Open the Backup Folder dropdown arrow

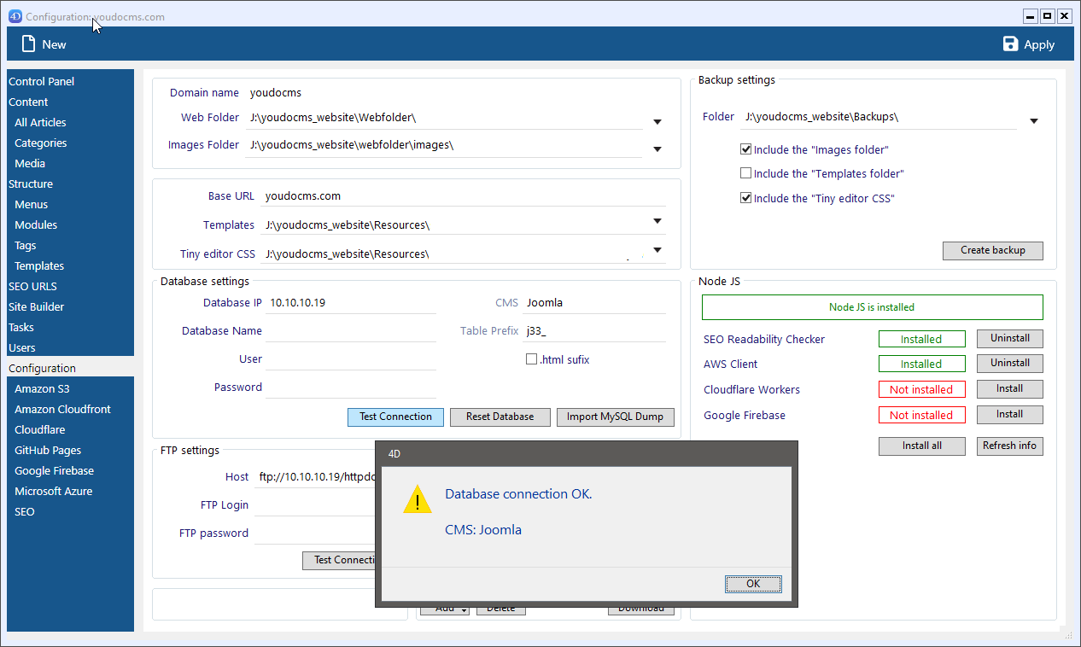(1033, 121)
